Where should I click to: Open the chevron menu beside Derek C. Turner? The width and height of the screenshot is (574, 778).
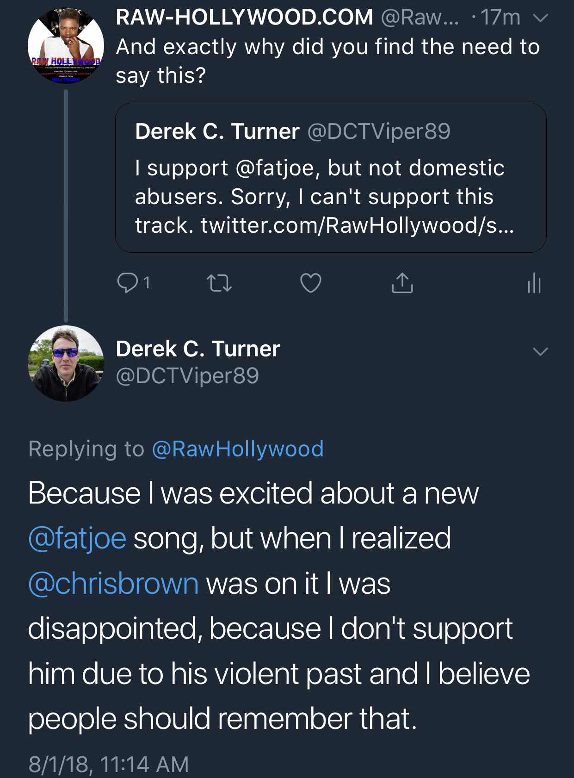tap(540, 351)
